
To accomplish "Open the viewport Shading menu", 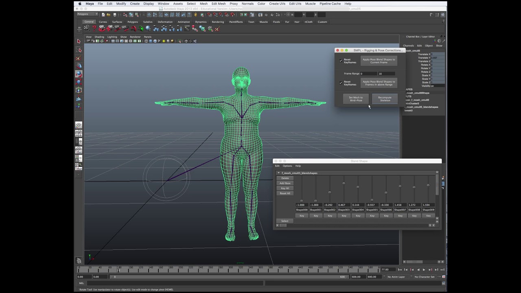I will [99, 37].
